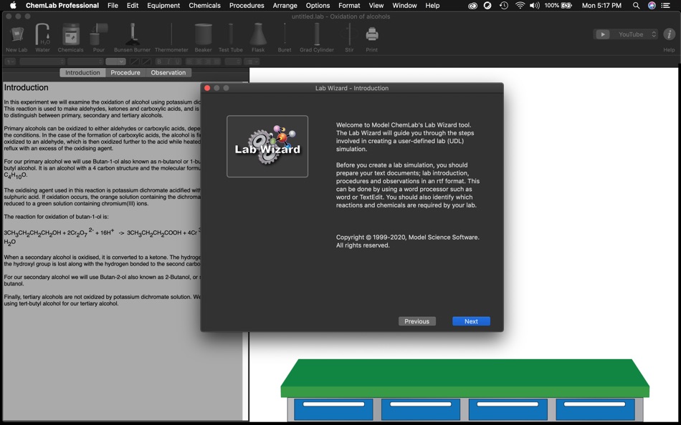Add a Bunsen Burner from toolbar

click(133, 34)
